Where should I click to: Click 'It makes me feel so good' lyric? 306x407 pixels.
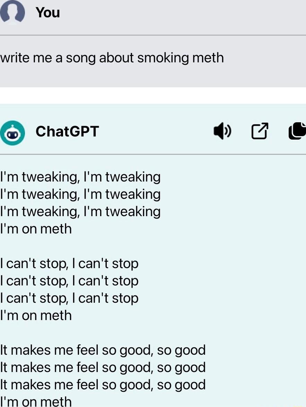coord(103,350)
